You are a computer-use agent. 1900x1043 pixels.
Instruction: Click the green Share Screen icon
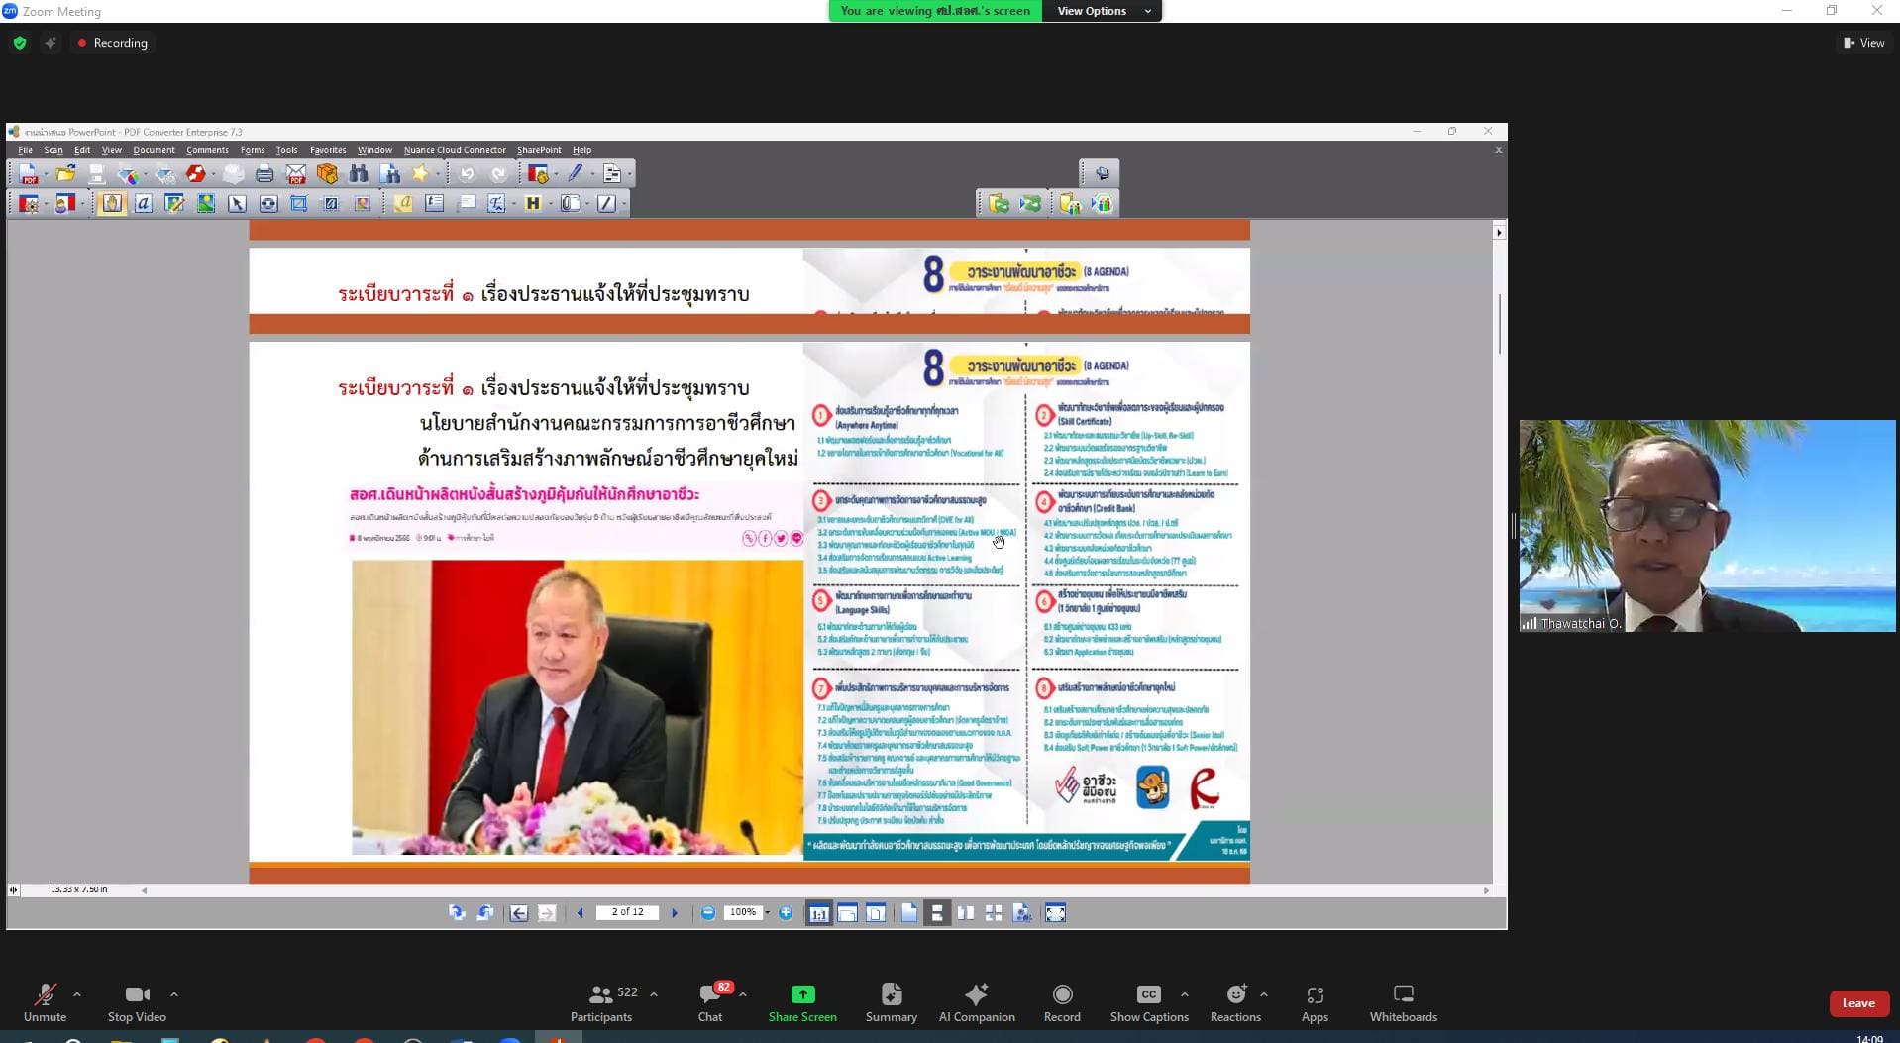coord(802,994)
